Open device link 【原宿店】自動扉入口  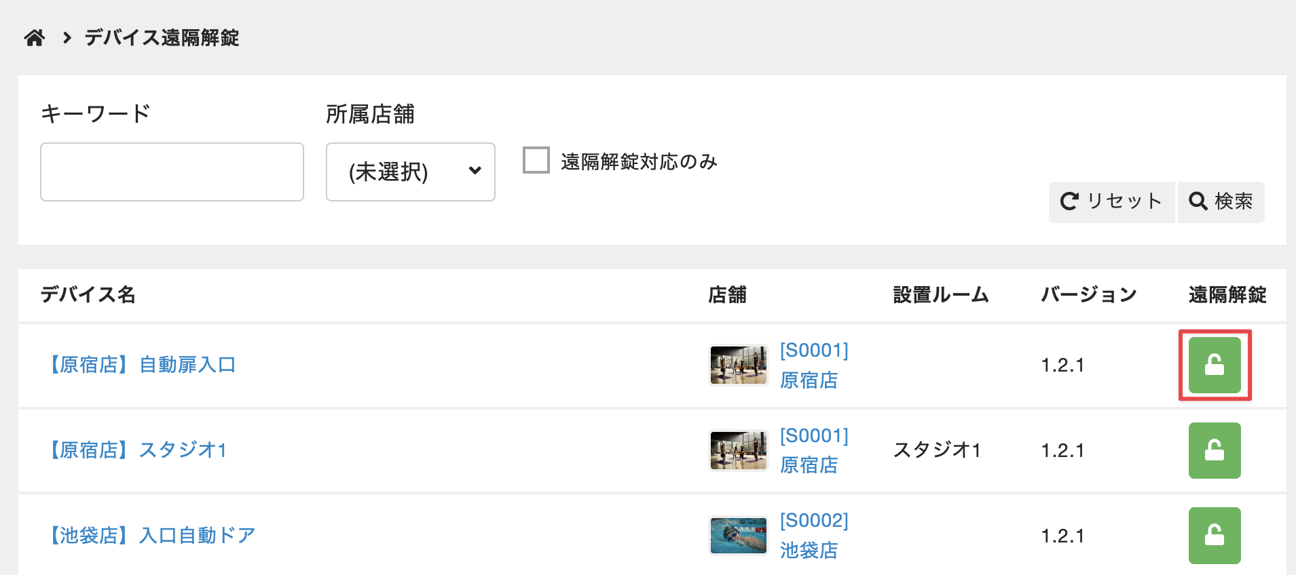[142, 365]
